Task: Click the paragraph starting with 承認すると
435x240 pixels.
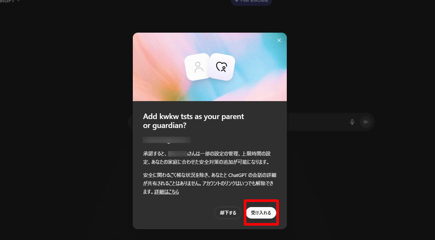Action: 209,158
